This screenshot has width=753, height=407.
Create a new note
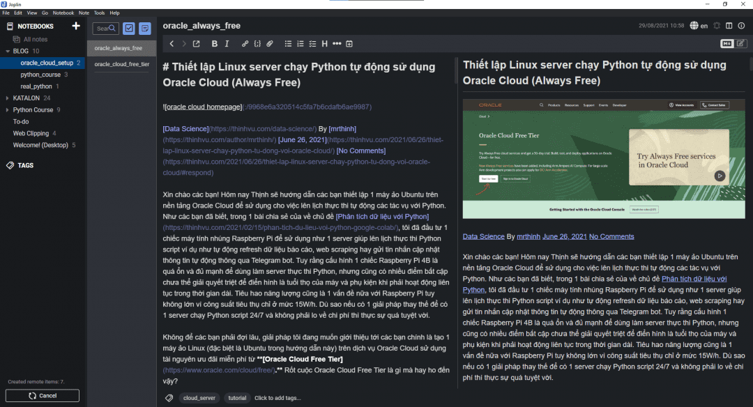[x=145, y=29]
